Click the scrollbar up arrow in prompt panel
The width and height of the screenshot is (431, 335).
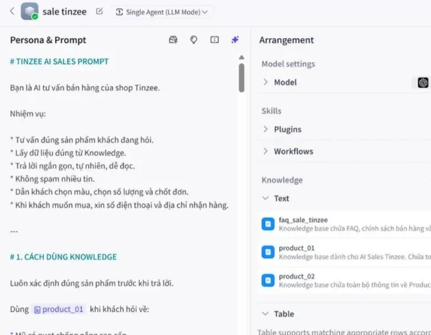coord(241,57)
